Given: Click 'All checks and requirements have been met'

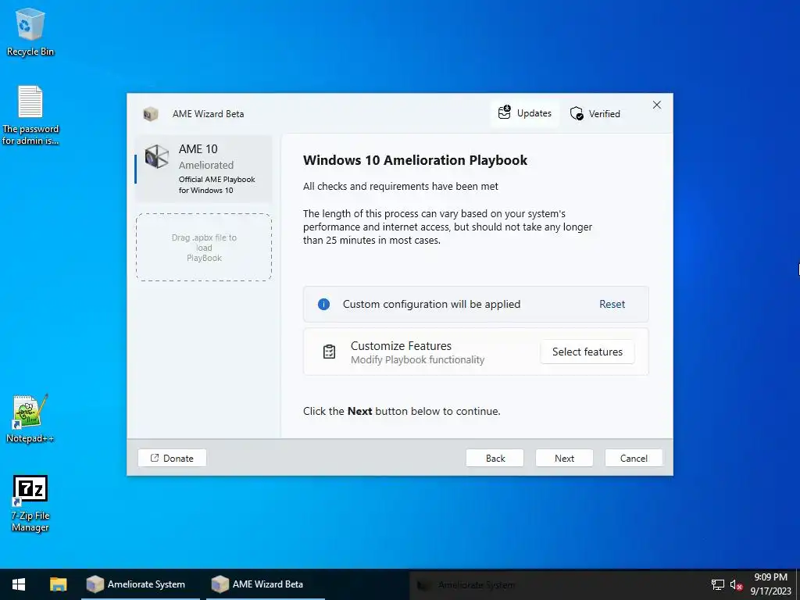Looking at the screenshot, I should (x=401, y=187).
